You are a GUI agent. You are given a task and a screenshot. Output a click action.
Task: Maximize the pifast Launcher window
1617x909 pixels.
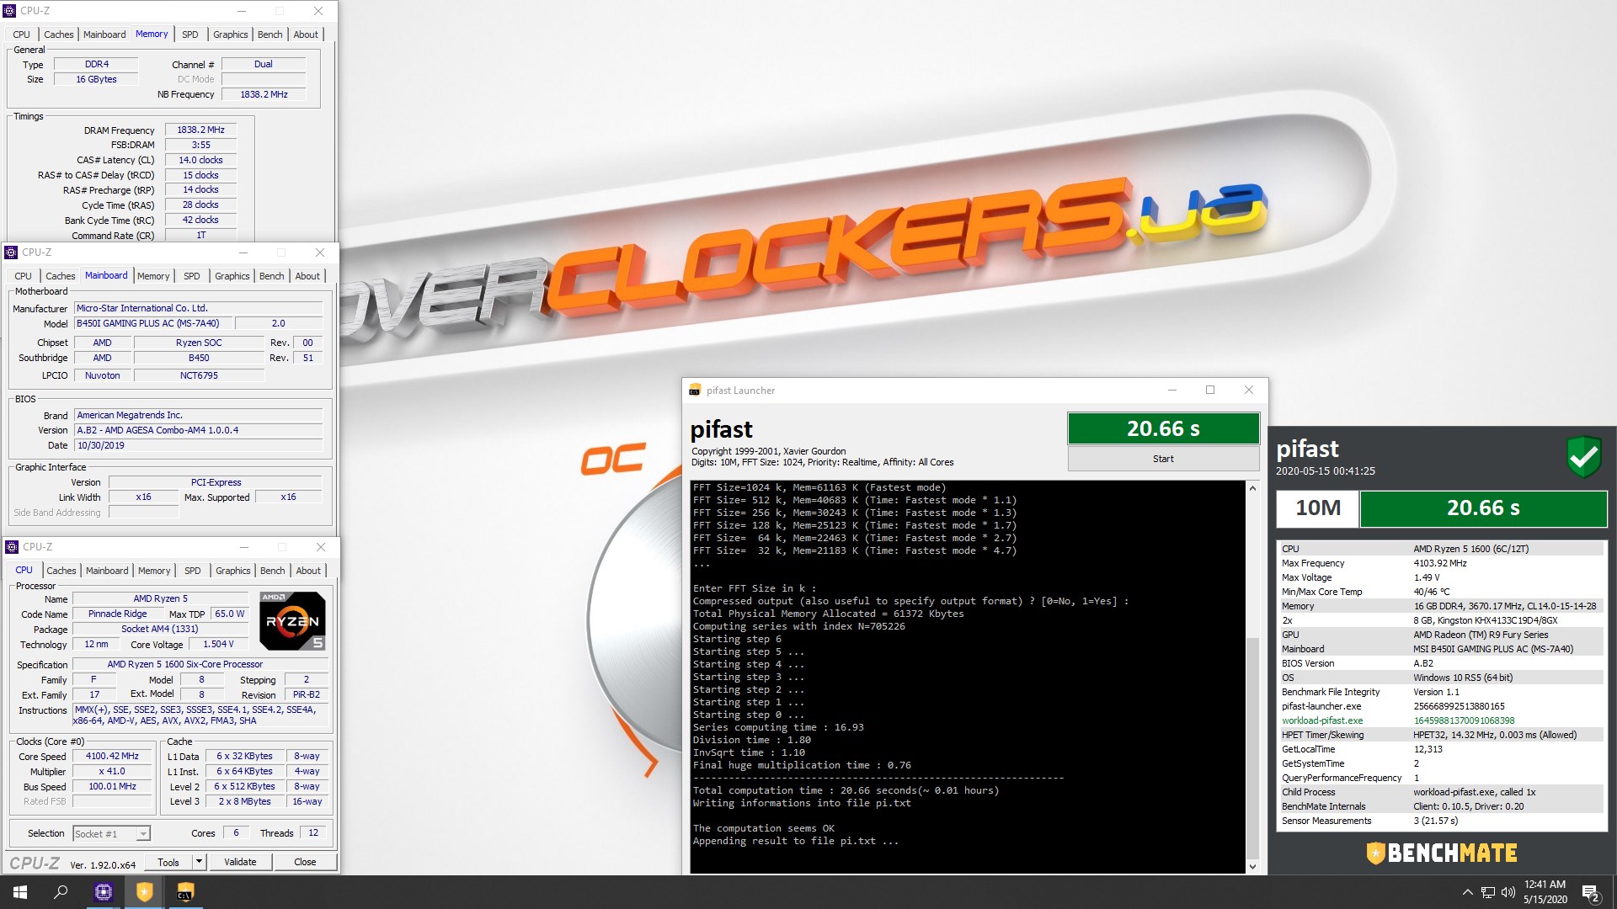point(1210,390)
